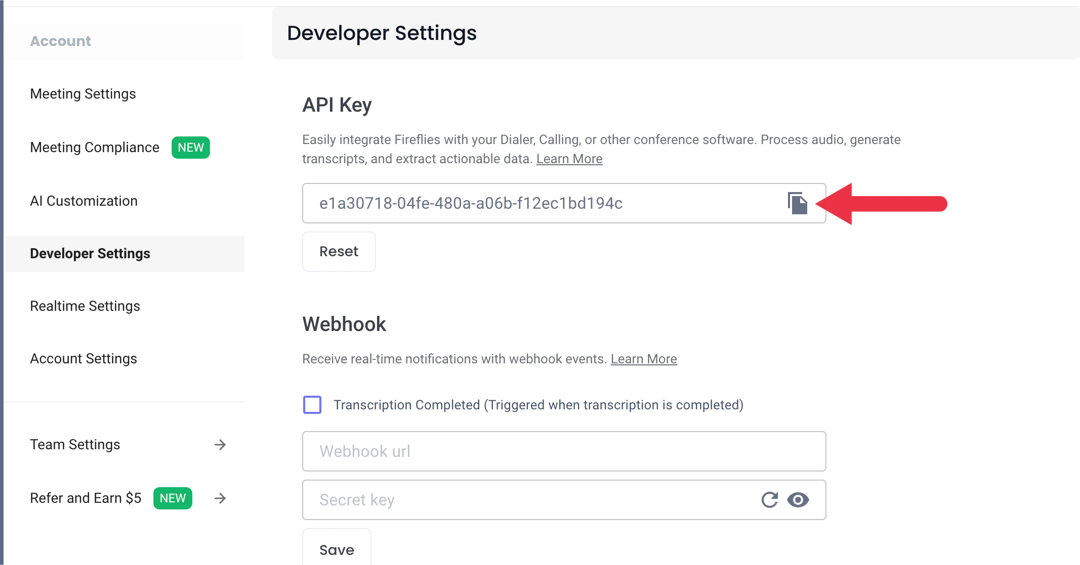Click the NEW badge next to Meeting Compliance
The image size is (1080, 565).
point(190,147)
